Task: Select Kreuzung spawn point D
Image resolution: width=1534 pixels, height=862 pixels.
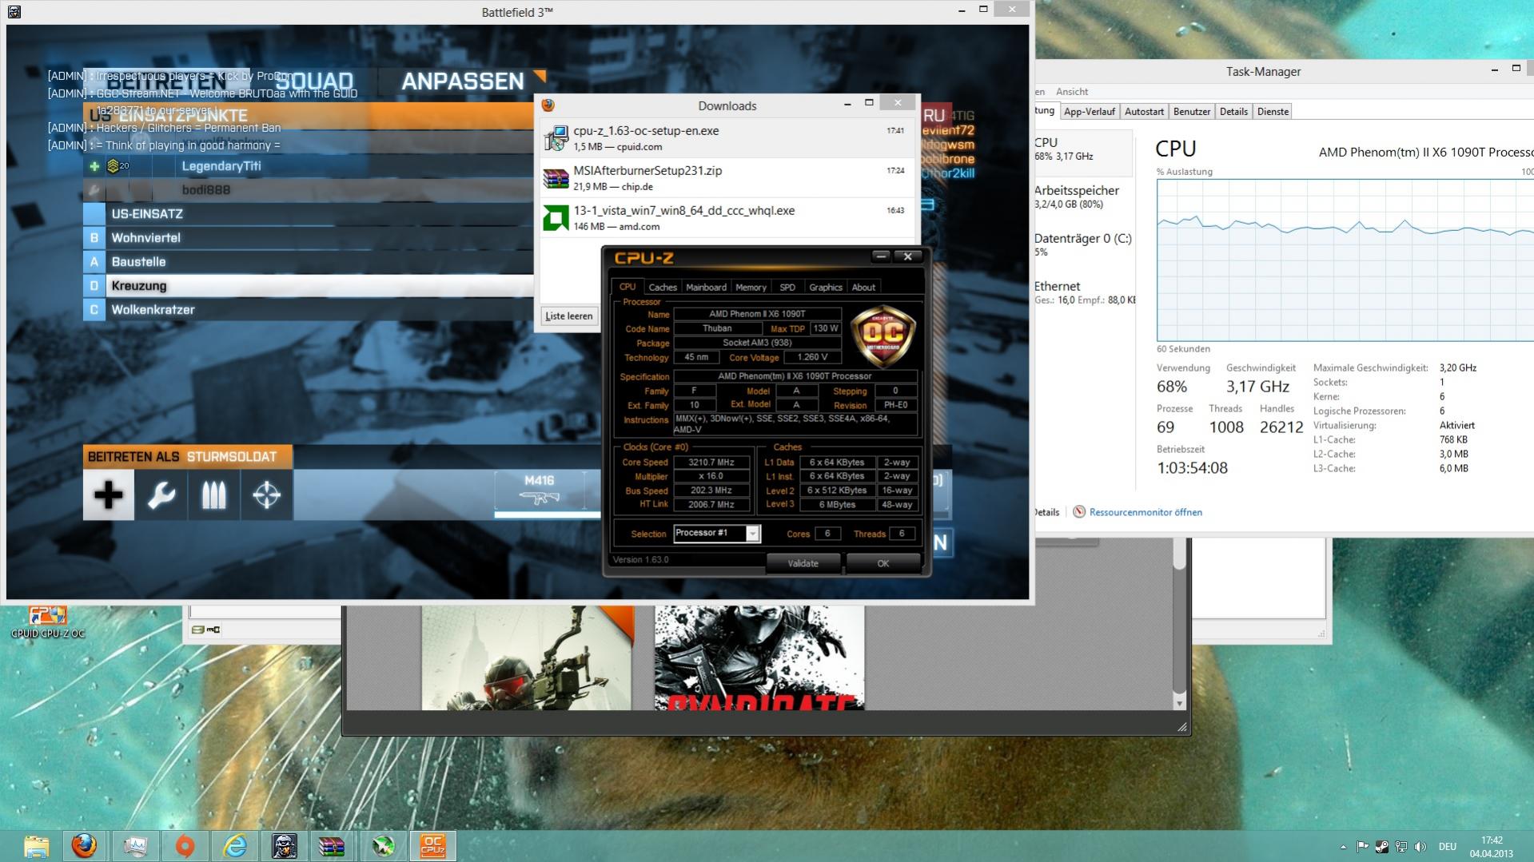Action: 308,286
